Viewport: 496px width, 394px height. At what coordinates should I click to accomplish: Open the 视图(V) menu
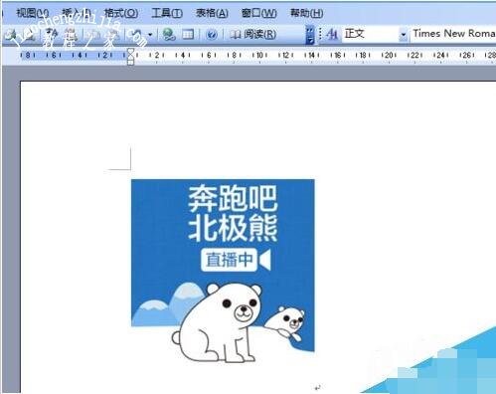point(33,13)
